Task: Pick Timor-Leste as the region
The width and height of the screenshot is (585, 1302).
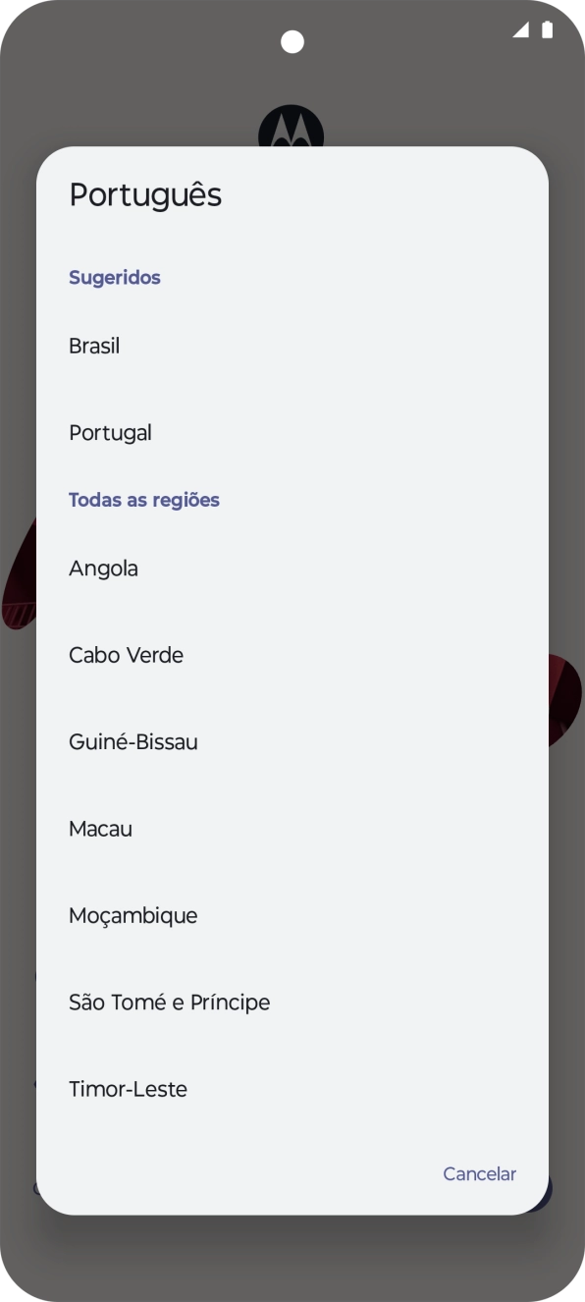Action: tap(128, 1088)
